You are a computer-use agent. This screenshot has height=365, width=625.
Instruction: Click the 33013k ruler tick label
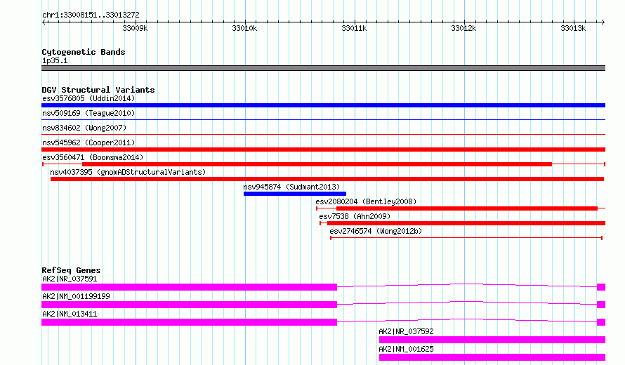(x=573, y=28)
